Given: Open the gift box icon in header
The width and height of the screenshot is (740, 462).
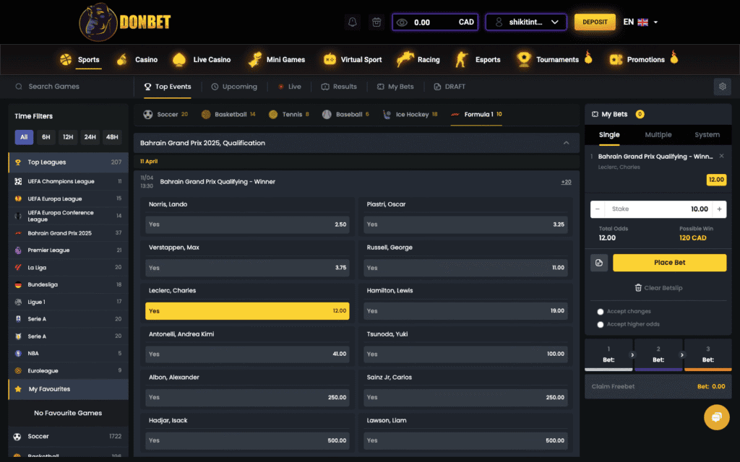Looking at the screenshot, I should tap(376, 22).
